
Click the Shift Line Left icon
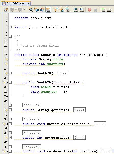click(x=76, y=10)
